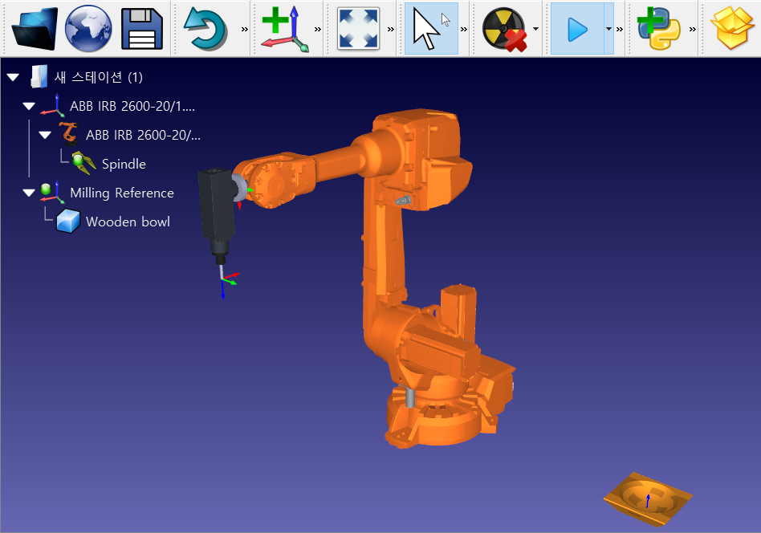761x533 pixels.
Task: Select the ABB IRB 2600-20/1.... frame item
Action: click(132, 106)
